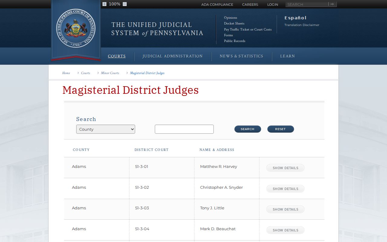The width and height of the screenshot is (387, 242).
Task: Open the Courts menu
Action: (117, 56)
